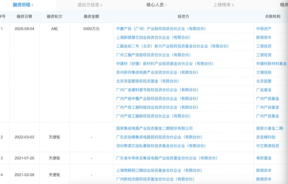Open investor 苏州新存集成电路产业投资合伙企业

coord(157,73)
